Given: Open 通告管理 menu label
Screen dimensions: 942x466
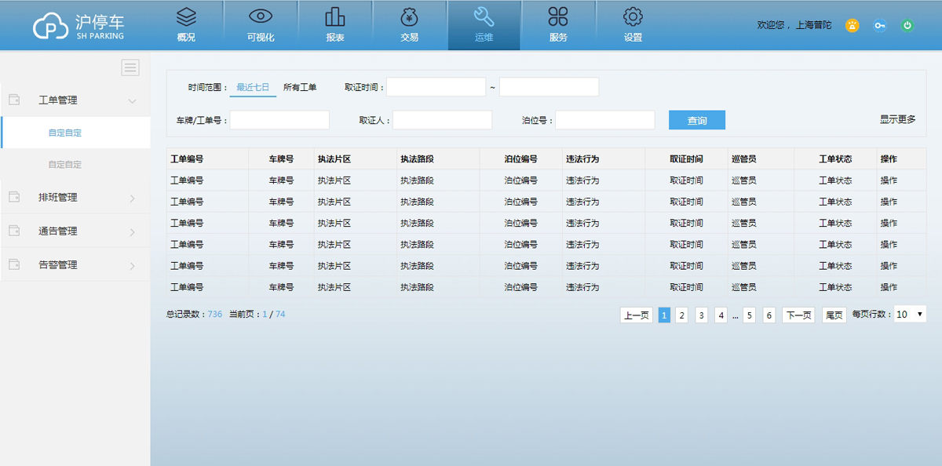Looking at the screenshot, I should point(58,231).
